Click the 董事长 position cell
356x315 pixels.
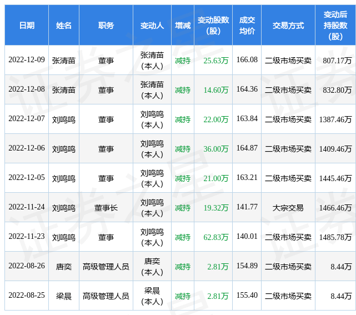(106, 208)
